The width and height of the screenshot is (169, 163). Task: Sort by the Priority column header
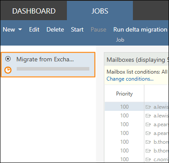point(124,94)
